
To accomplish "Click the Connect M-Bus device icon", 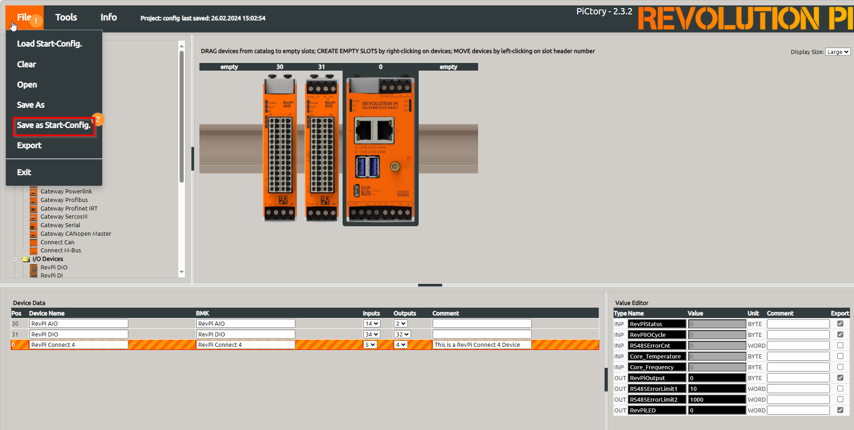I will click(x=33, y=250).
